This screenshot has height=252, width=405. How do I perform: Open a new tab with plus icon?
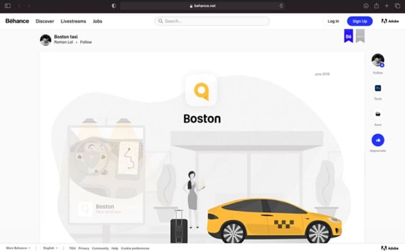pyautogui.click(x=387, y=6)
